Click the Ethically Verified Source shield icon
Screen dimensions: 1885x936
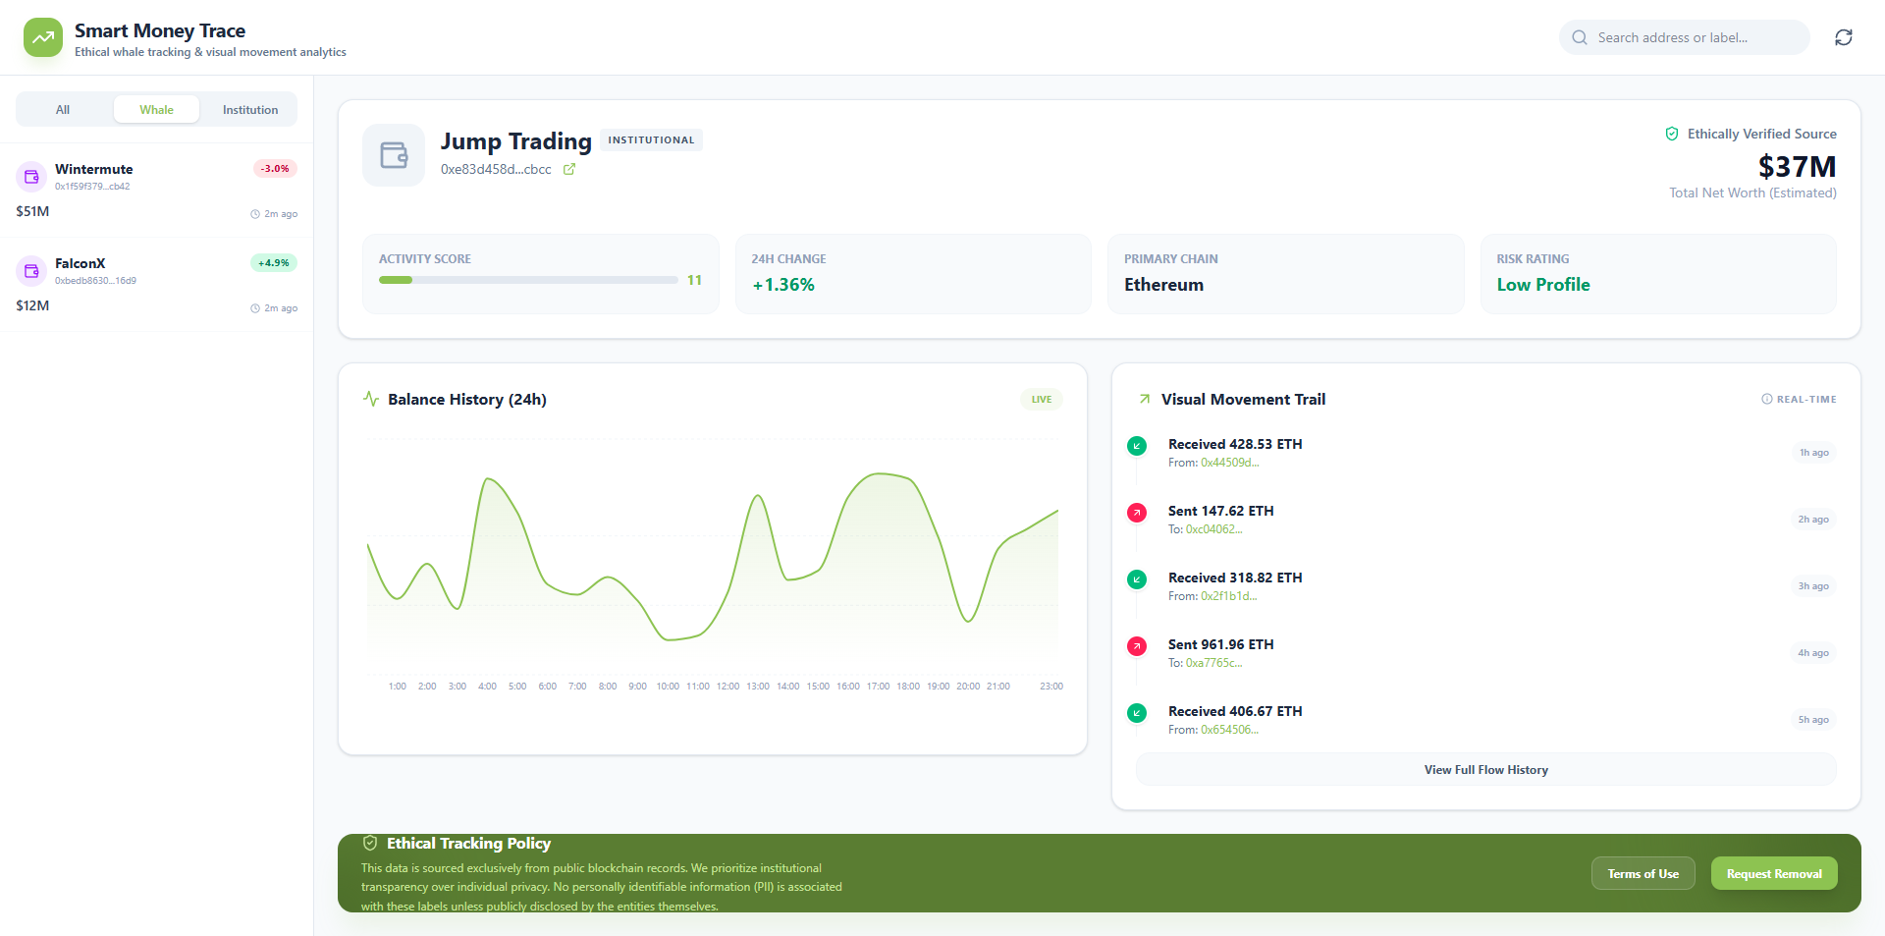click(x=1671, y=135)
